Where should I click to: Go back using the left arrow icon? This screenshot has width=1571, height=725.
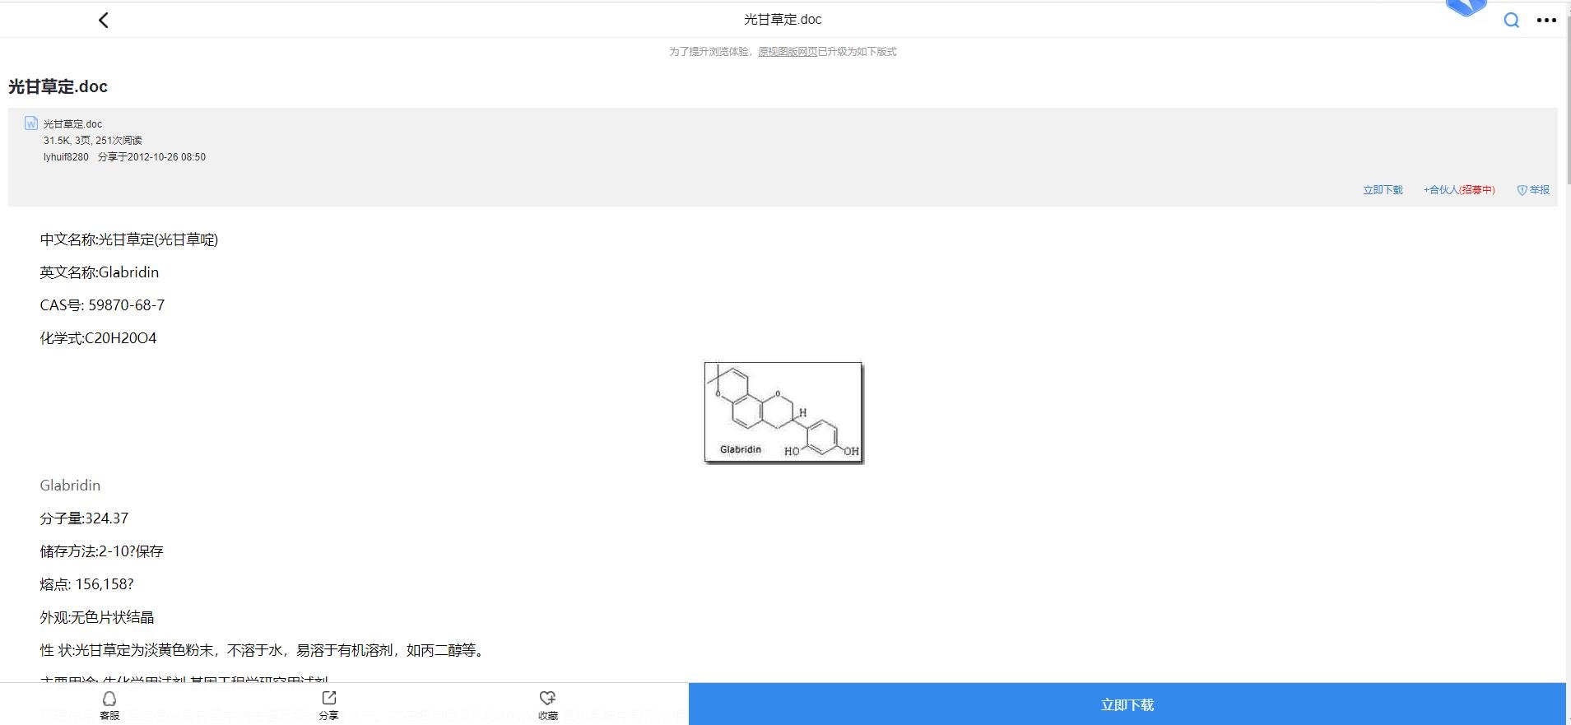104,20
